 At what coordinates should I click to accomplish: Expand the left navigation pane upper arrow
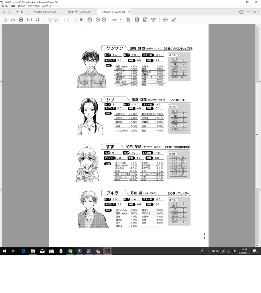1,82
